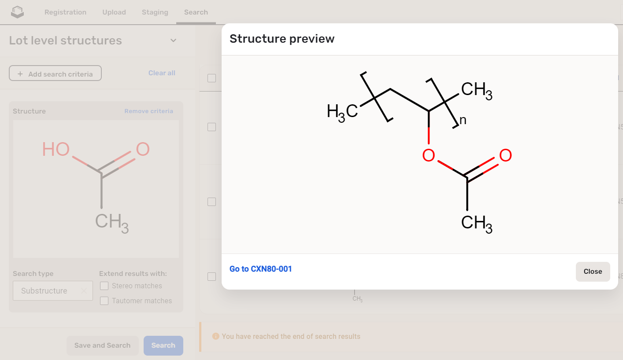Screen dimensions: 623x360
Task: Enable the Tautomer matches checkbox
Action: pyautogui.click(x=104, y=301)
